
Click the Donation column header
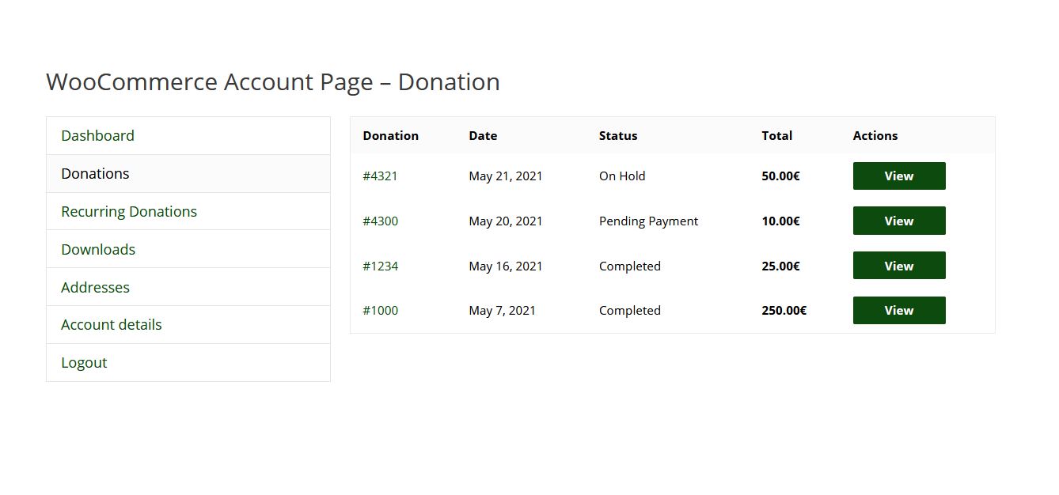coord(390,136)
